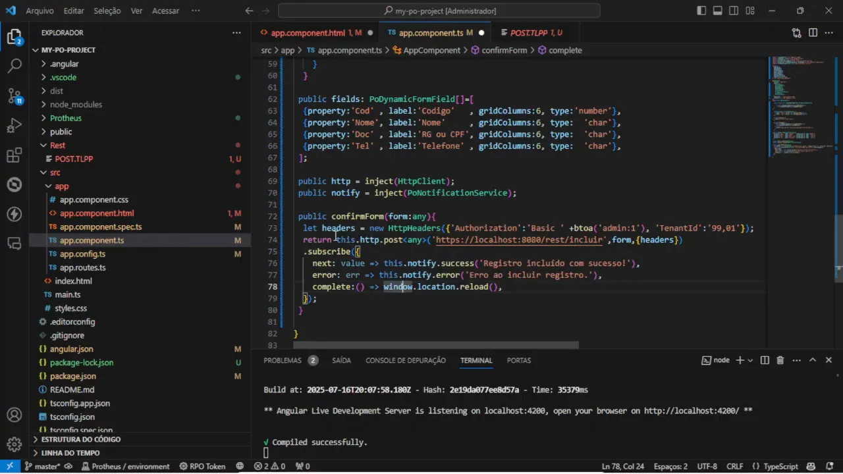Split the editor to the right
843x474 pixels.
pyautogui.click(x=813, y=33)
